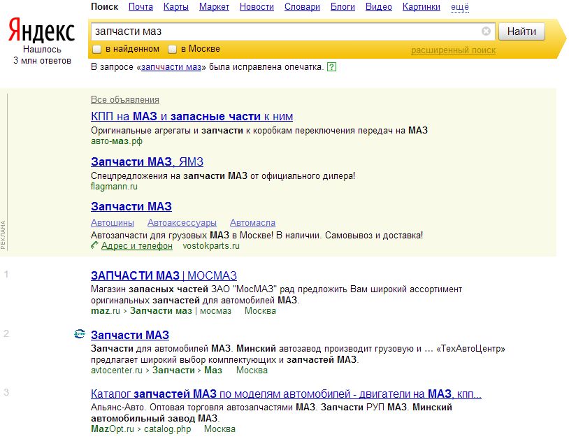Open result 'ЗАПЧАСТИ МАЗ | МОСМАЗ'

pos(164,275)
